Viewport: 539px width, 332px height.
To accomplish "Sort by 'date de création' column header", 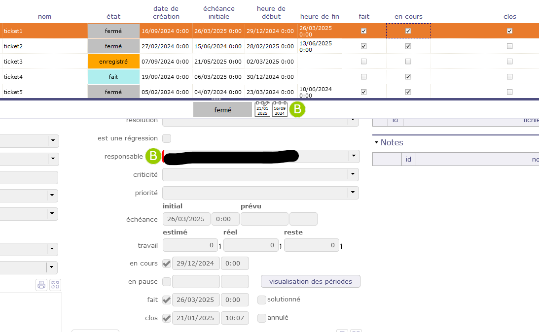I will coord(166,12).
